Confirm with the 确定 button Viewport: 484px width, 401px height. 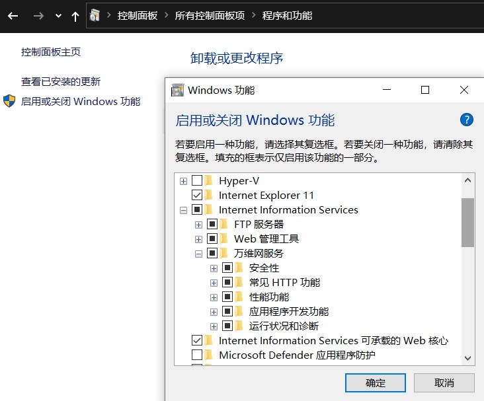(x=376, y=383)
